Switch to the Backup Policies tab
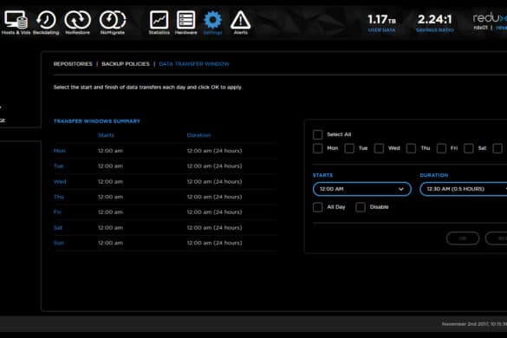The width and height of the screenshot is (507, 338). click(x=126, y=64)
